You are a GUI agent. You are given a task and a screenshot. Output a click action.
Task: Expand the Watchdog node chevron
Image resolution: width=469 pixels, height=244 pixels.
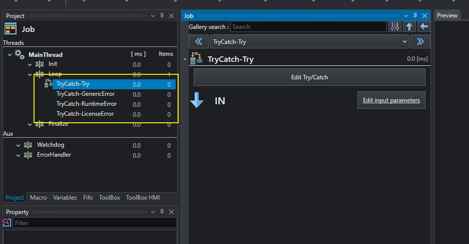[x=18, y=146]
